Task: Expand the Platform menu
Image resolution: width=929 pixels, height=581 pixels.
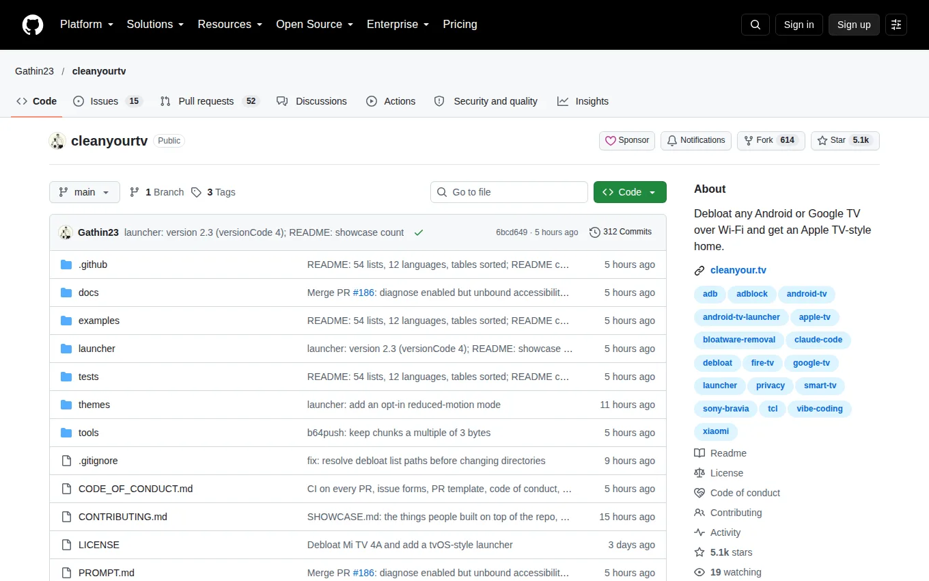Action: (86, 25)
